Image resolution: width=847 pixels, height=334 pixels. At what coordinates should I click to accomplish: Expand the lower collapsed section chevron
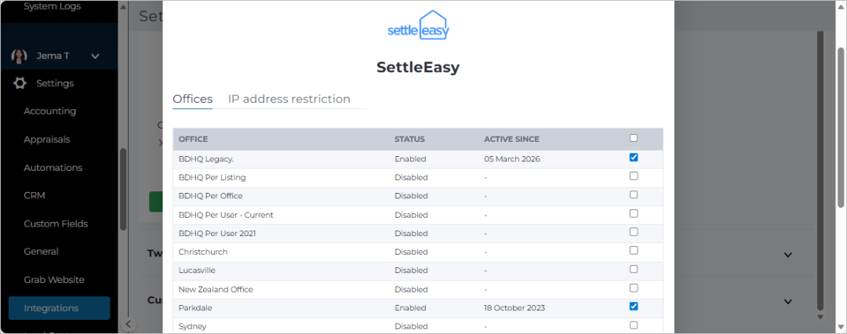click(787, 301)
